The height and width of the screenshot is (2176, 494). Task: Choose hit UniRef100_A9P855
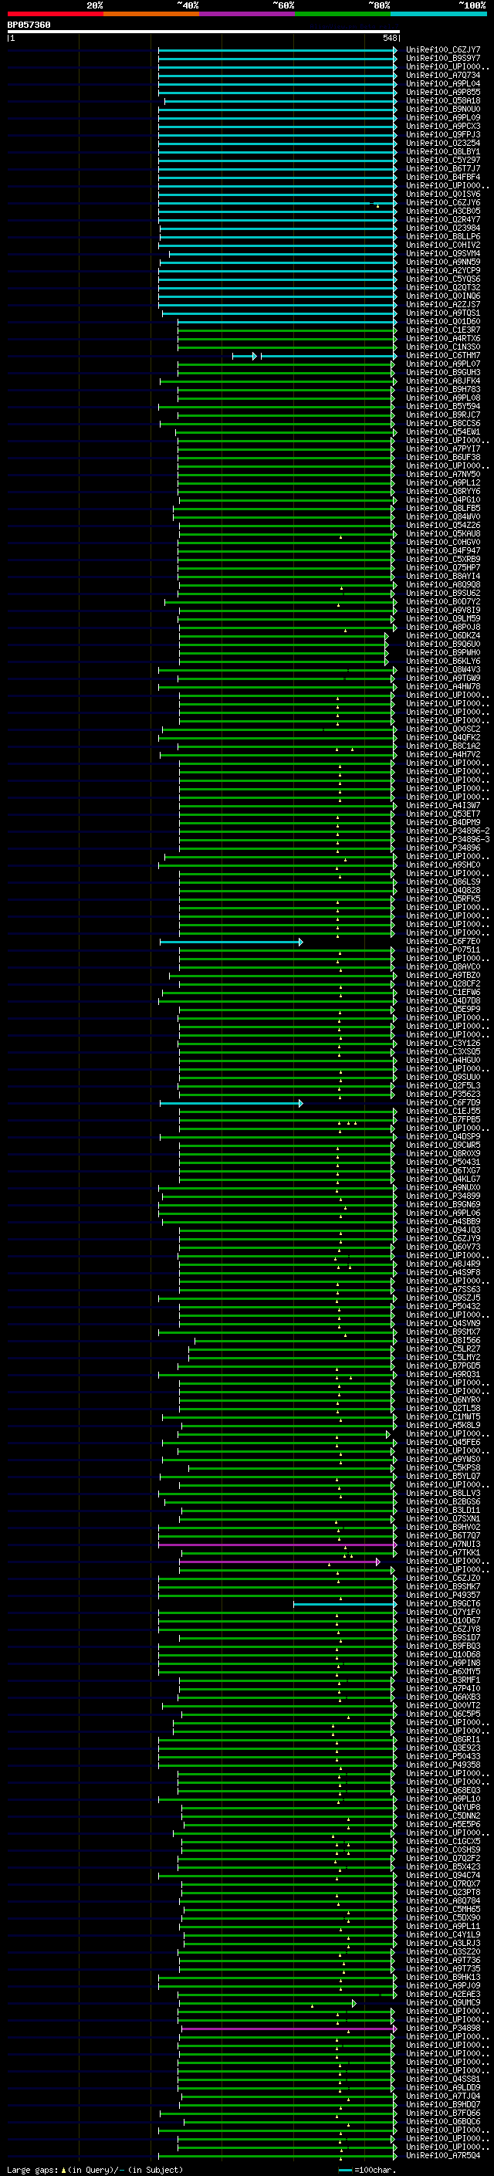click(x=442, y=92)
